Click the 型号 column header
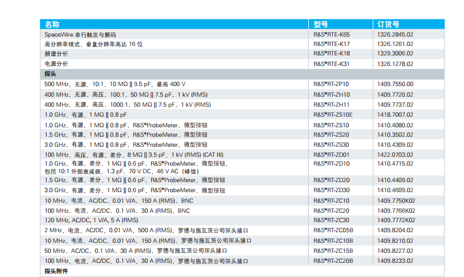Viewport: 464px width, 277px height. tap(321, 24)
